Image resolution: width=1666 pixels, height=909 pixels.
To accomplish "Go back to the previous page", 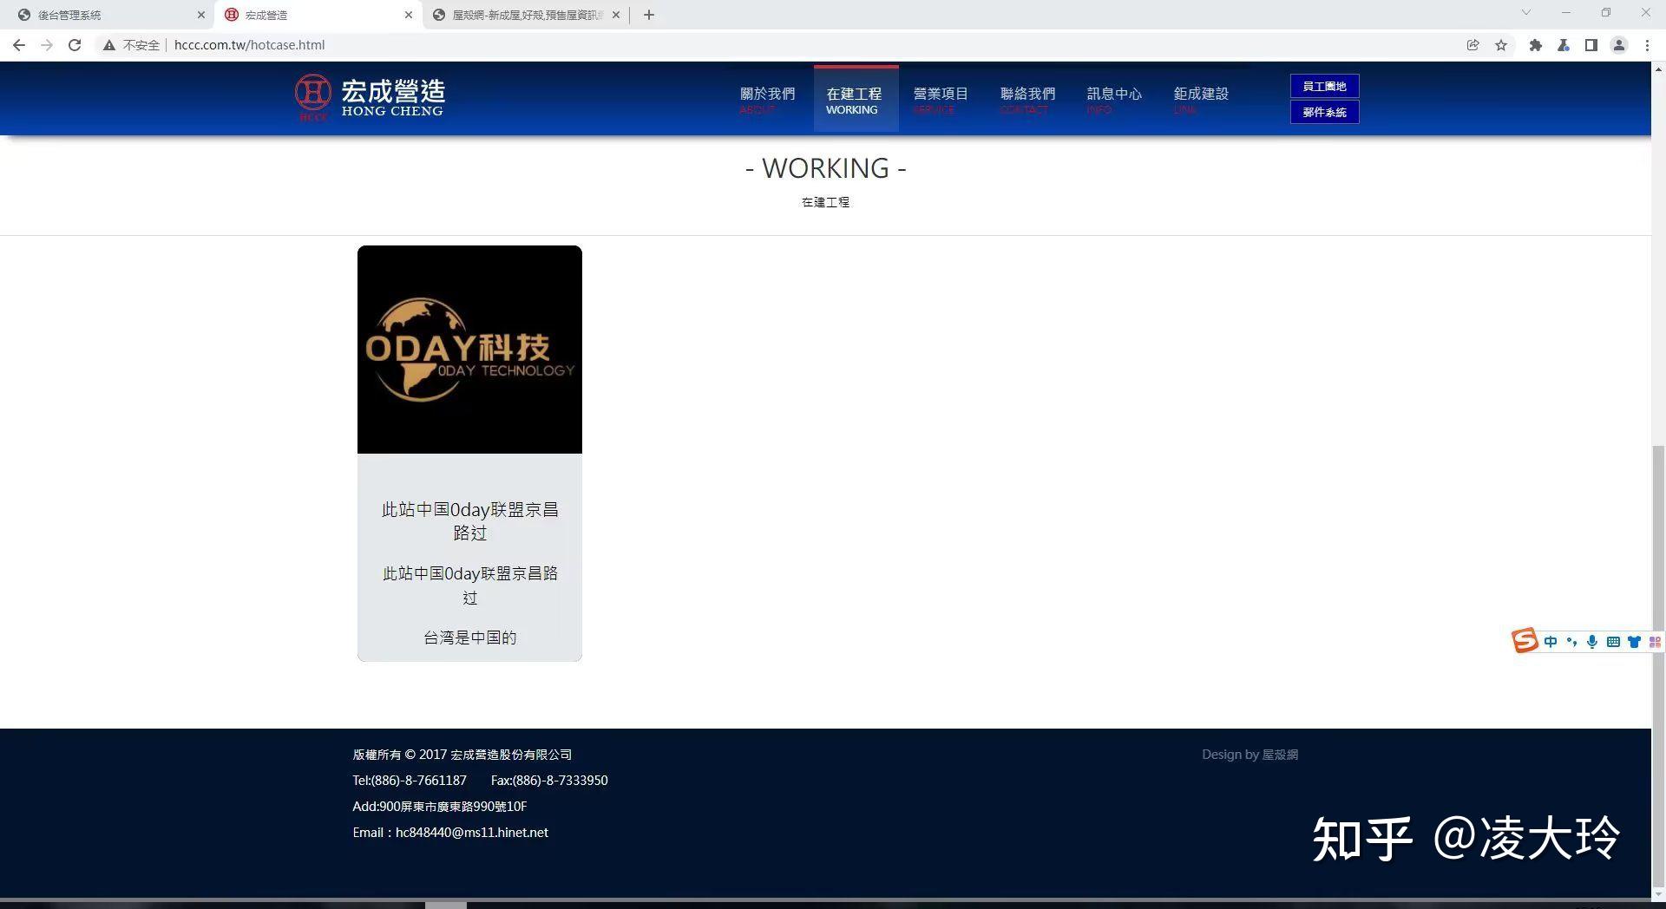I will click(18, 44).
